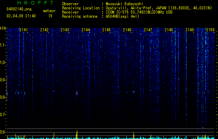
Task: Click the meteor echo just after 2146
Action: coord(134,92)
